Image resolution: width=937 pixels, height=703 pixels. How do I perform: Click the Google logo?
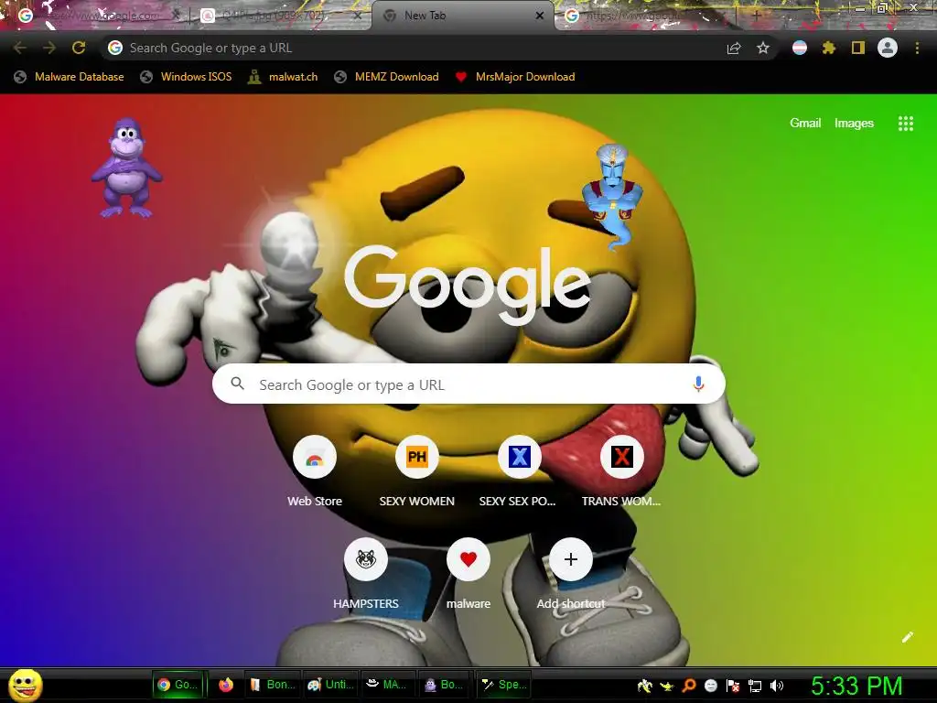(x=468, y=286)
